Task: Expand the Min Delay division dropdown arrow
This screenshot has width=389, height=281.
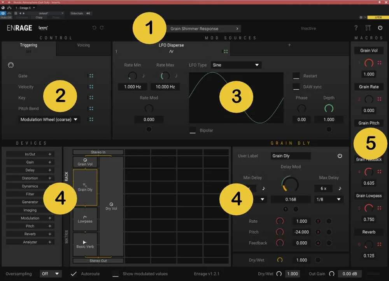Action: (262, 199)
